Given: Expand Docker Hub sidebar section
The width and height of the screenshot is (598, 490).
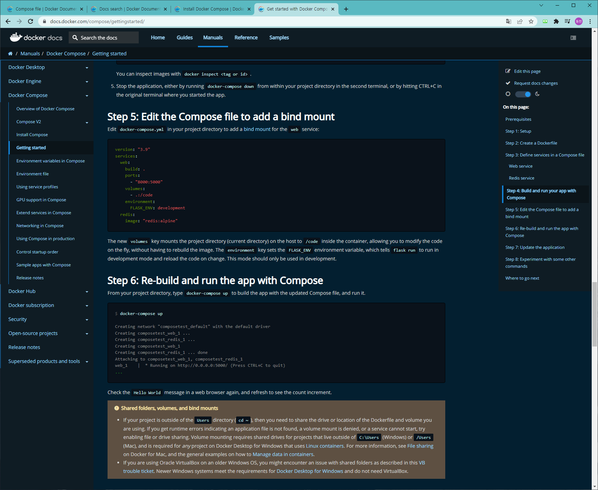Looking at the screenshot, I should (87, 292).
